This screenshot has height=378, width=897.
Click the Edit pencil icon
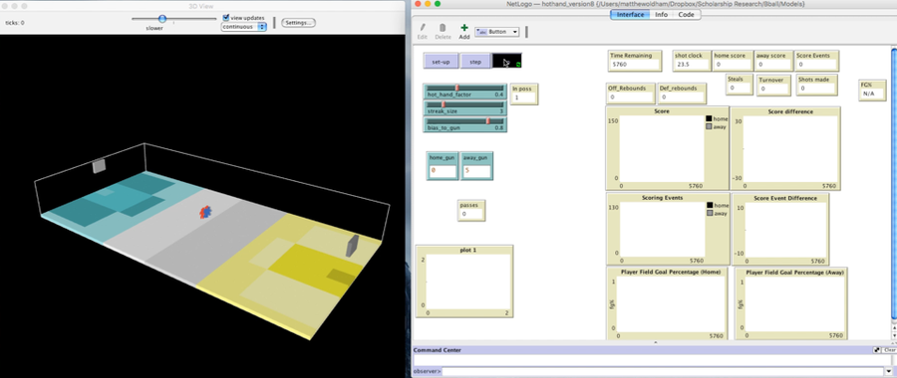point(423,28)
